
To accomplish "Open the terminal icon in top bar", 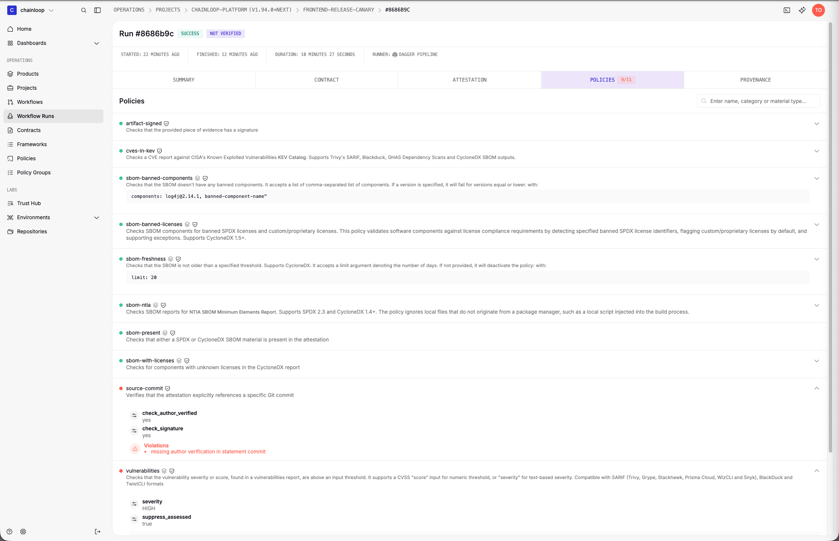I will click(787, 10).
